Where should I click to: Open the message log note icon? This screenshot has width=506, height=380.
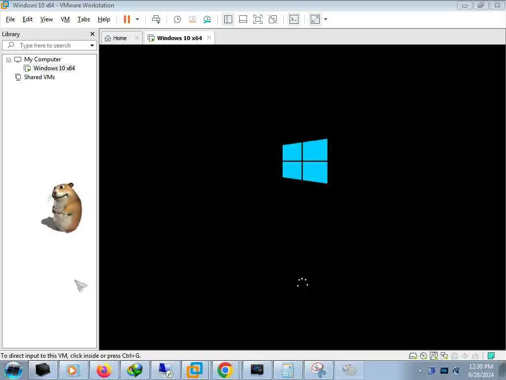point(491,356)
